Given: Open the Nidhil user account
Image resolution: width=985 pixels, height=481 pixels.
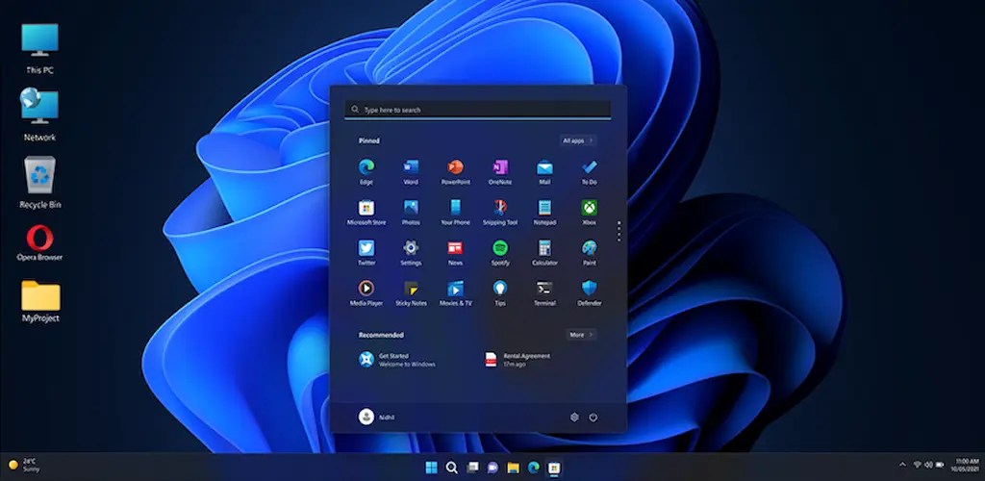Looking at the screenshot, I should tap(376, 417).
